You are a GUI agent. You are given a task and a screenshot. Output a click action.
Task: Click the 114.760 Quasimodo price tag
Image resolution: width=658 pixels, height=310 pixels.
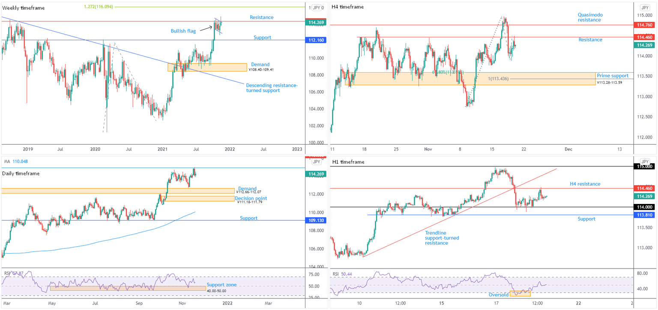pos(645,25)
